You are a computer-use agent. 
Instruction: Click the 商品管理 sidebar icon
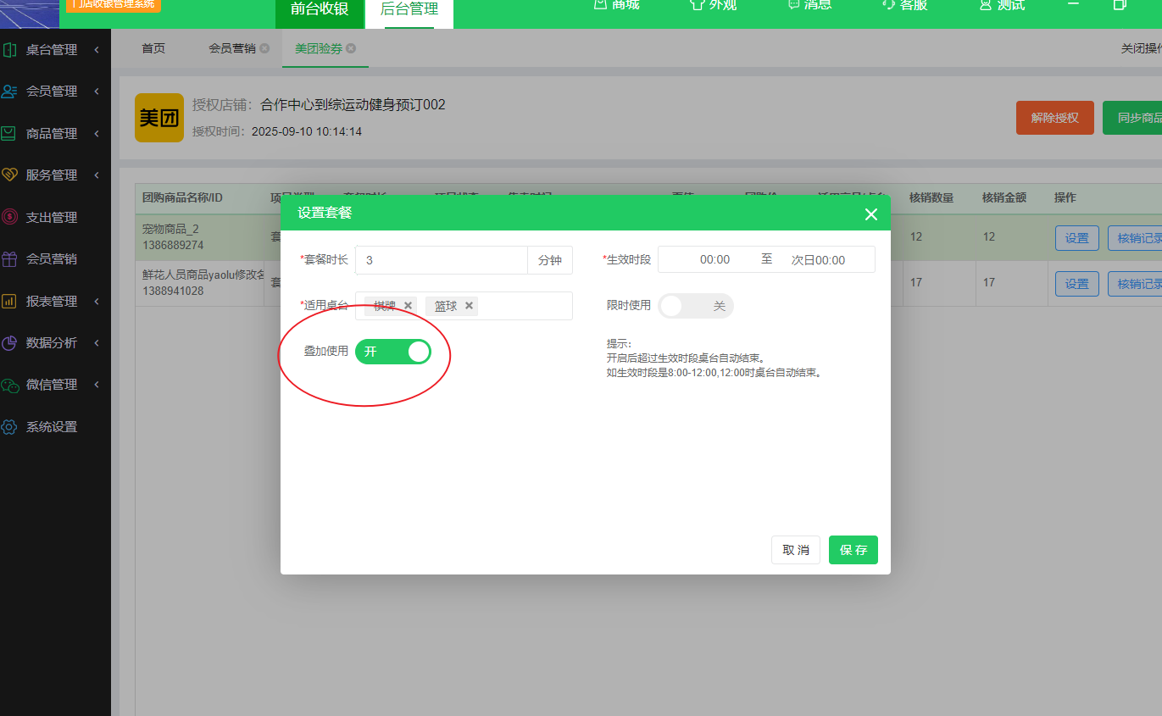10,134
